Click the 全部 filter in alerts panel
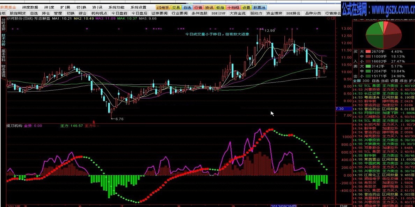The image size is (415, 207). click(357, 80)
